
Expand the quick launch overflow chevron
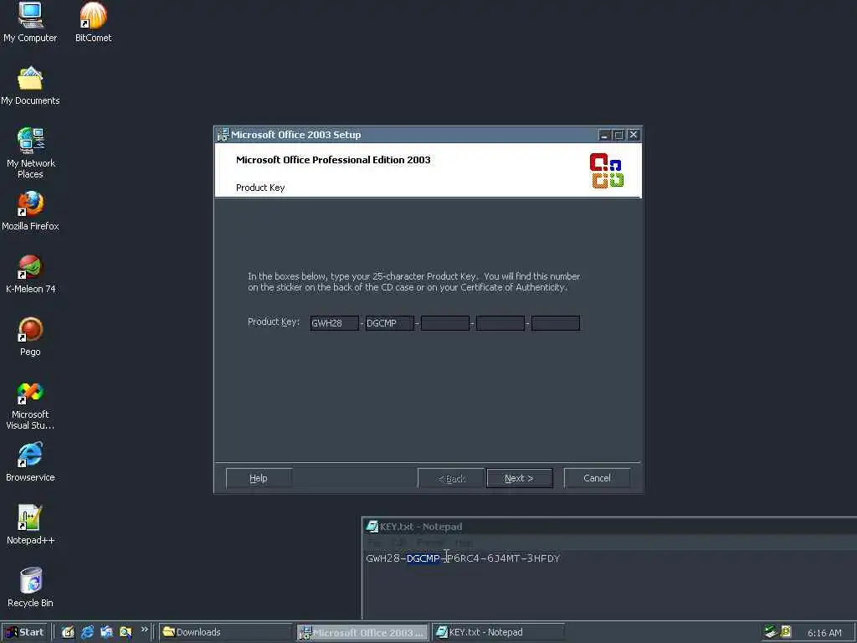coord(144,630)
